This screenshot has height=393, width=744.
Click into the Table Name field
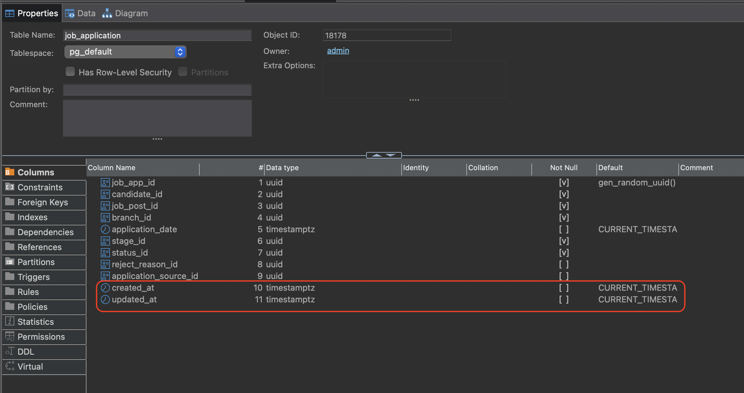[157, 35]
